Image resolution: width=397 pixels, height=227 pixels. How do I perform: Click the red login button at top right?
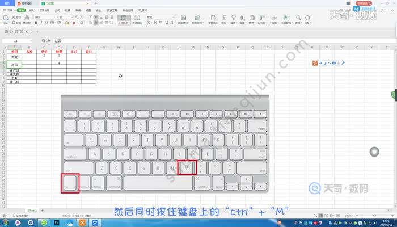[364, 3]
